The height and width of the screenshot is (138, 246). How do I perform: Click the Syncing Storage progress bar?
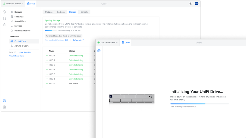51,31
